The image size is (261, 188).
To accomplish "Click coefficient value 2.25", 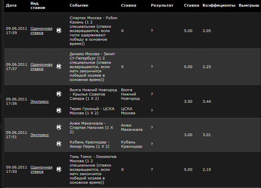I will [x=207, y=67].
